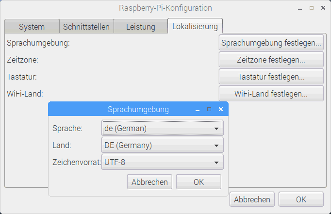Close the Raspberry-Pi-Konfiguration window
The height and width of the screenshot is (214, 331).
pyautogui.click(x=323, y=8)
